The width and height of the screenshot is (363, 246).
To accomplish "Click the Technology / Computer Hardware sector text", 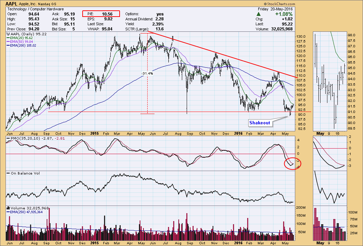I will (x=35, y=9).
